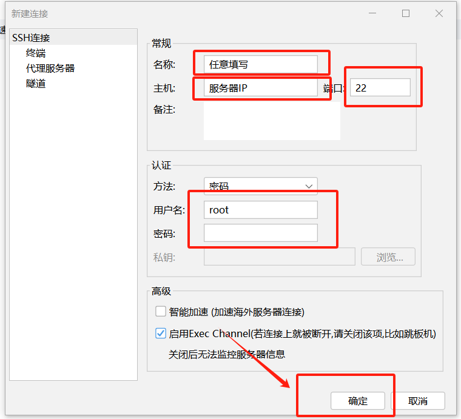Open the 终端 settings page
461x419 pixels.
point(36,53)
